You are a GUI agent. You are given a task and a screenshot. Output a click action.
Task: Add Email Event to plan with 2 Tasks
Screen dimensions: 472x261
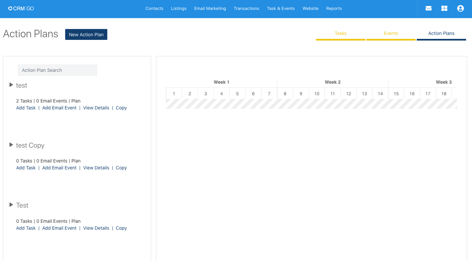[x=59, y=108]
